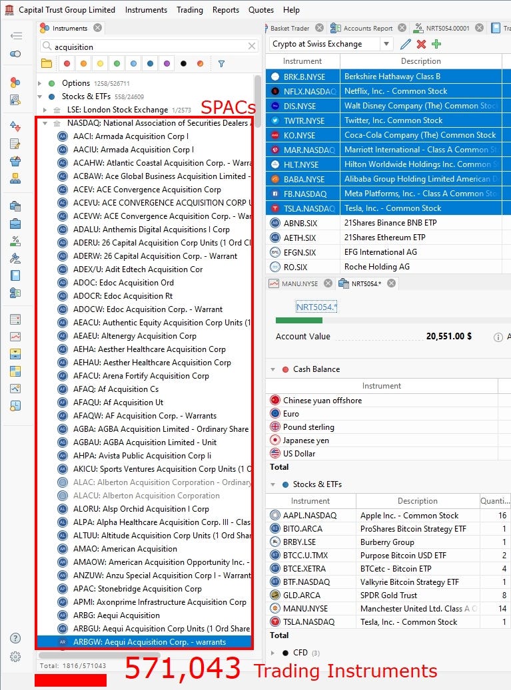Open the Quotes menu
The width and height of the screenshot is (511, 690).
coord(260,10)
